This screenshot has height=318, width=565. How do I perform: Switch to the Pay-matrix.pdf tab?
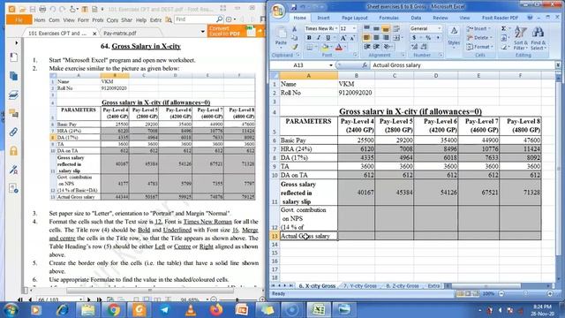[120, 34]
